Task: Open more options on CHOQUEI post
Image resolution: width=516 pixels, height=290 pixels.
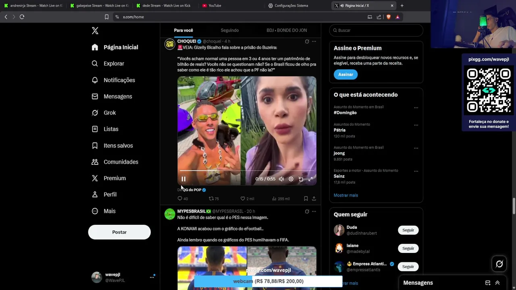Action: point(314,41)
